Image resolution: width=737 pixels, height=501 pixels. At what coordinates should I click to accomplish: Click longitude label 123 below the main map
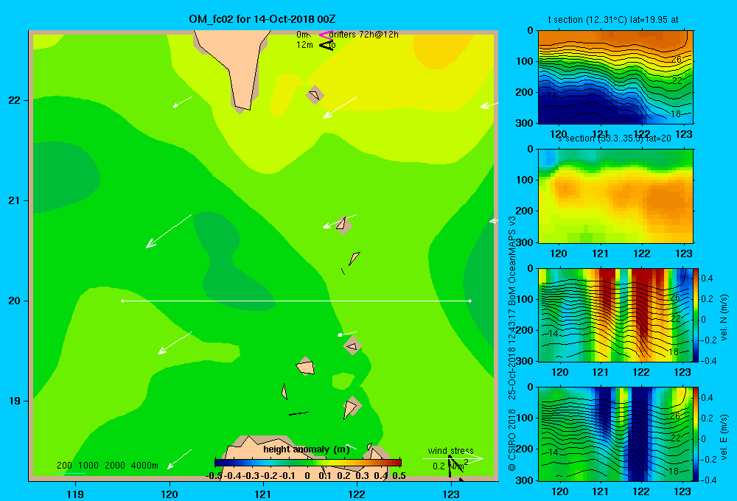tap(451, 494)
